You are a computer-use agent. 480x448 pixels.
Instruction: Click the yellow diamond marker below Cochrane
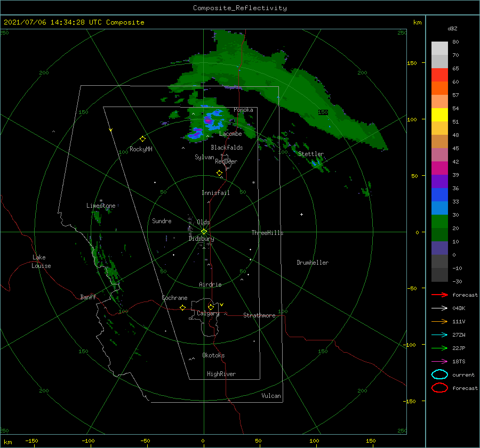[x=182, y=307]
